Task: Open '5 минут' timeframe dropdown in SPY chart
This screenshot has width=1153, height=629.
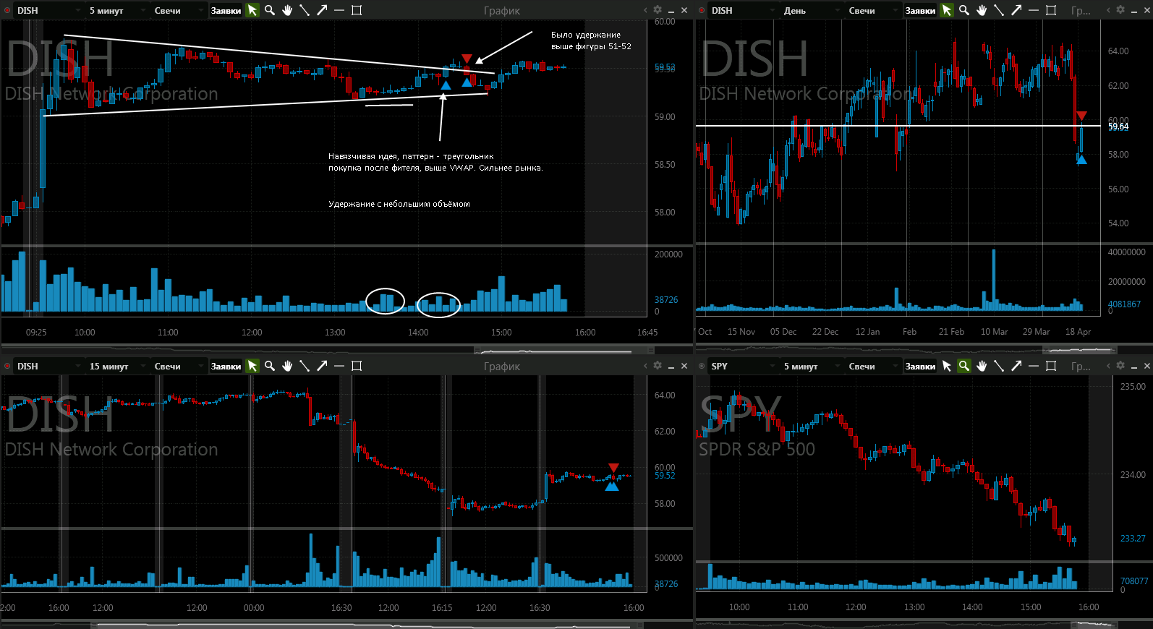Action: click(812, 366)
